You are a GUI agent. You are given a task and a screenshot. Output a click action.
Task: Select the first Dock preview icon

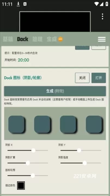[x=16, y=124]
